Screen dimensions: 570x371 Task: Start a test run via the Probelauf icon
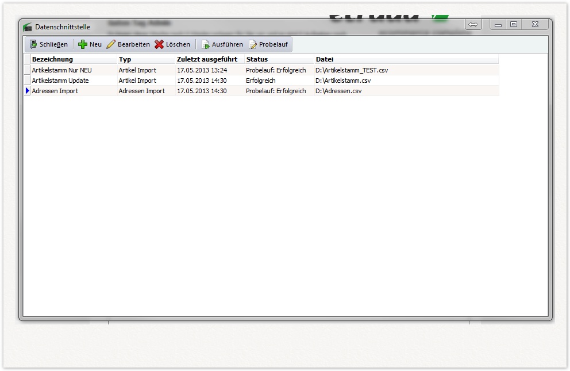click(253, 44)
